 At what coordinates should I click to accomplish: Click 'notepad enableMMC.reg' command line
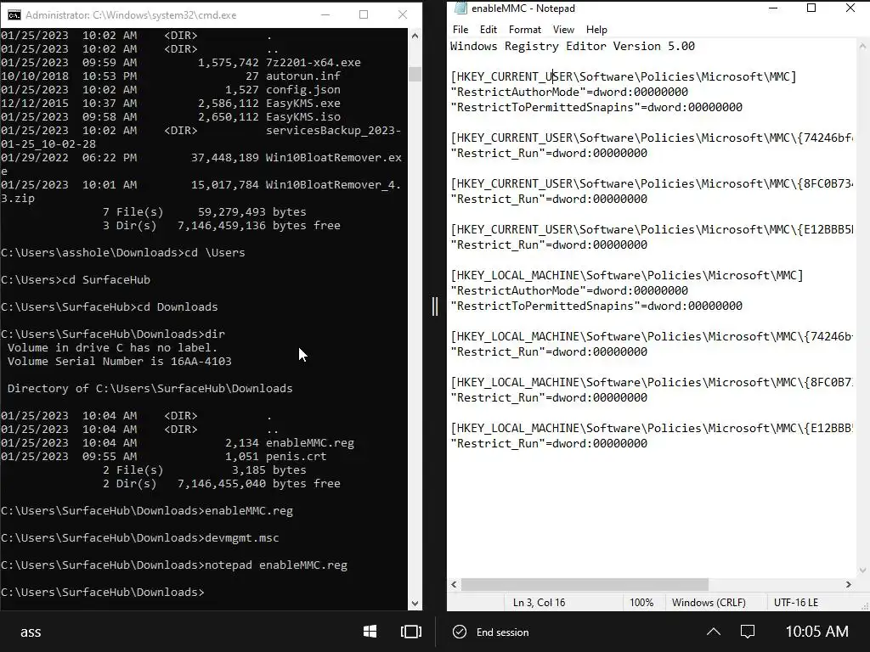[174, 565]
